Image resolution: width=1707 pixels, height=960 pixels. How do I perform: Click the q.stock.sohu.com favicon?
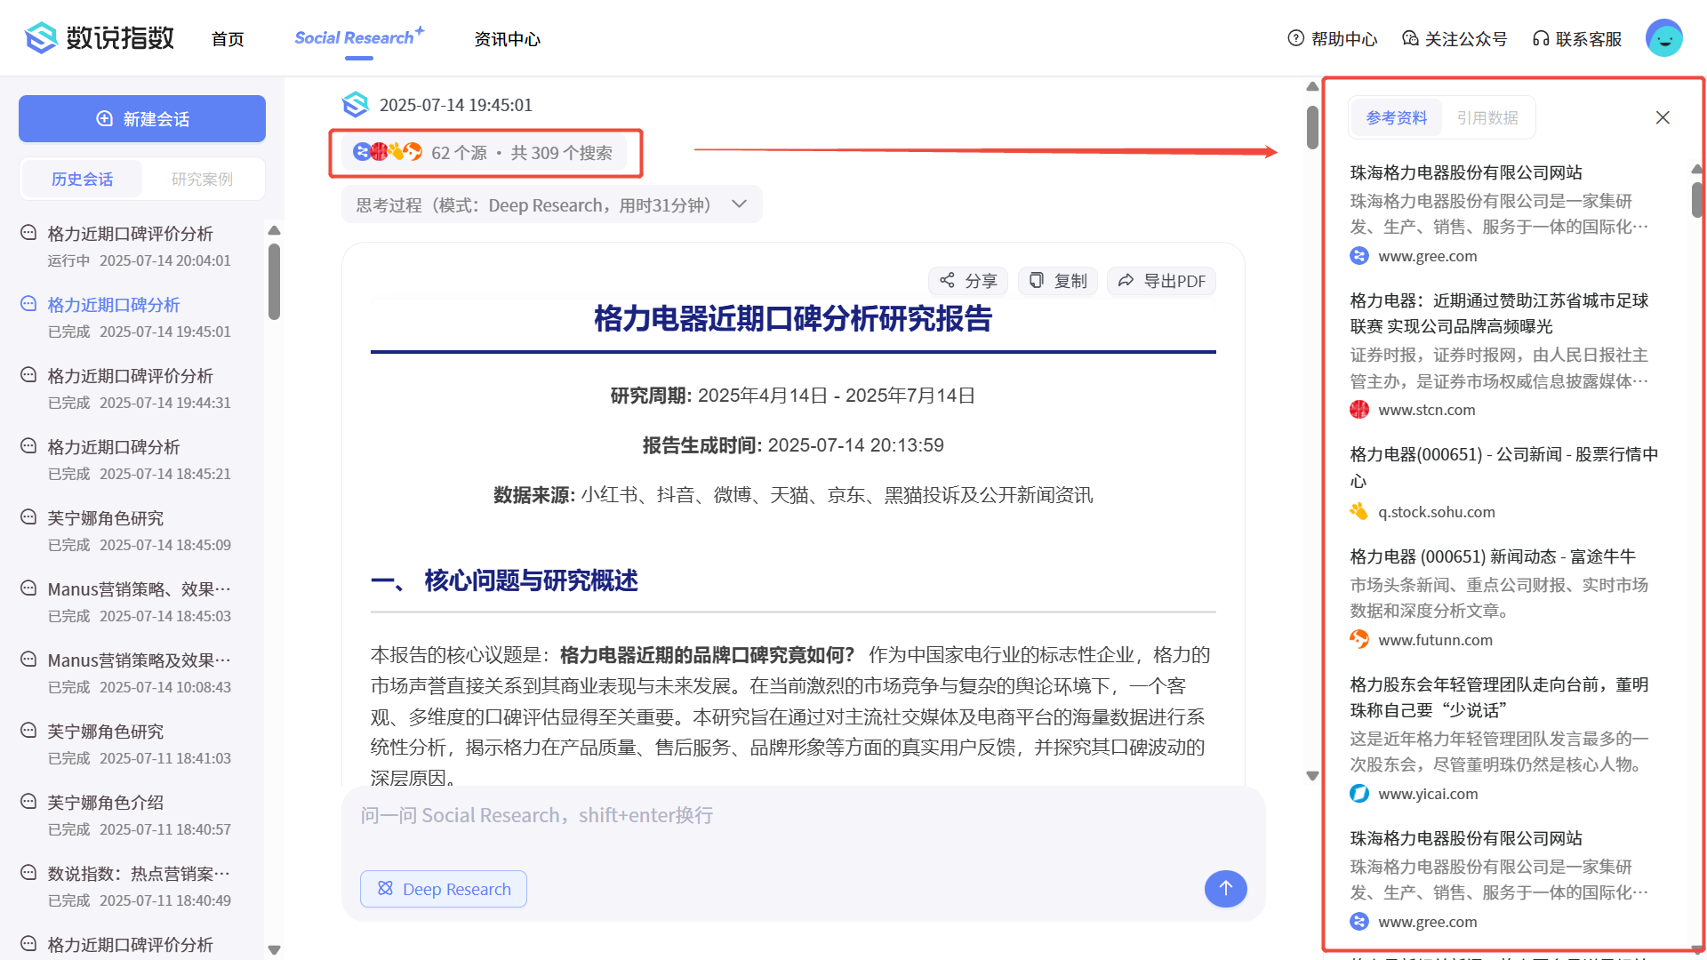point(1359,512)
